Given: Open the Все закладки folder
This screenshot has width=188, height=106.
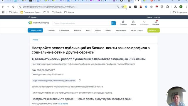Looking at the screenshot, I should tap(180, 12).
